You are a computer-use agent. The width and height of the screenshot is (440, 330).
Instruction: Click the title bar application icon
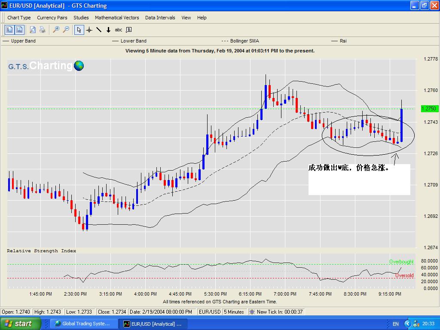4,5
